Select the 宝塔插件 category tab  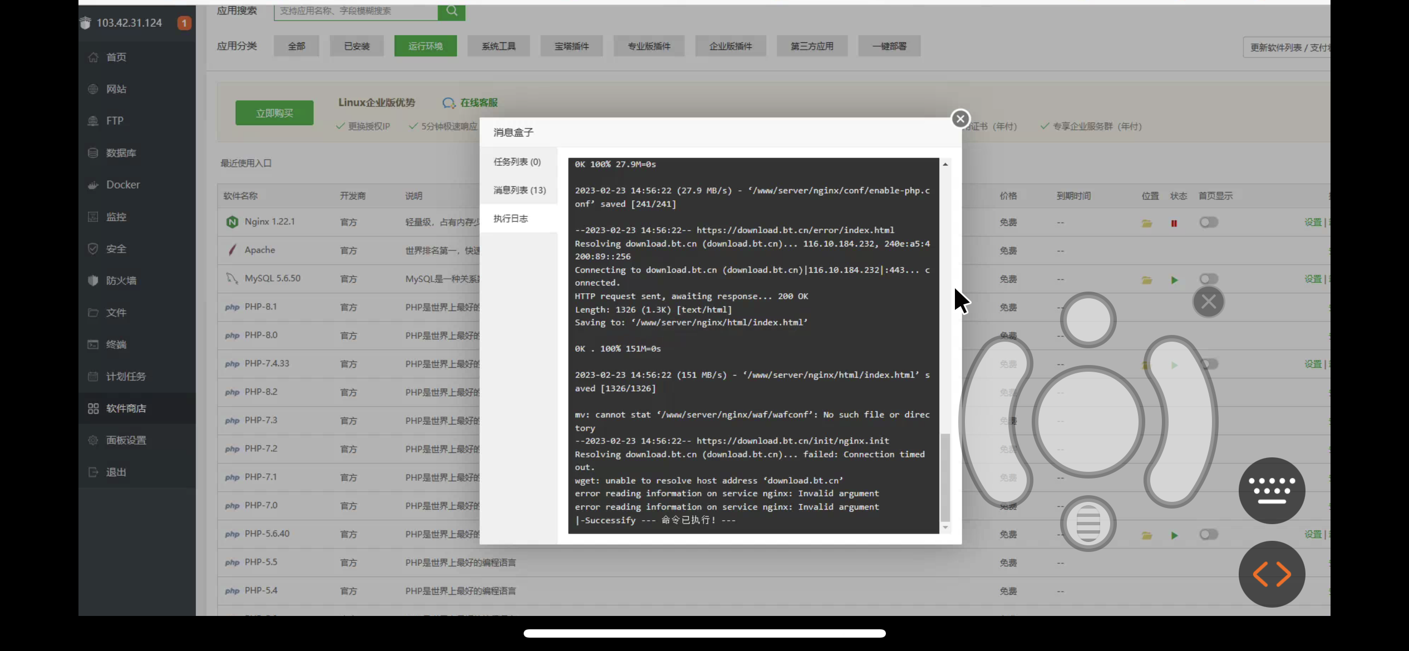click(x=572, y=46)
